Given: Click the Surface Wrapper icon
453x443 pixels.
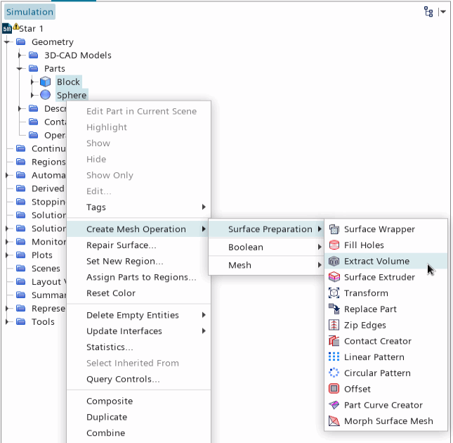Looking at the screenshot, I should [x=334, y=229].
